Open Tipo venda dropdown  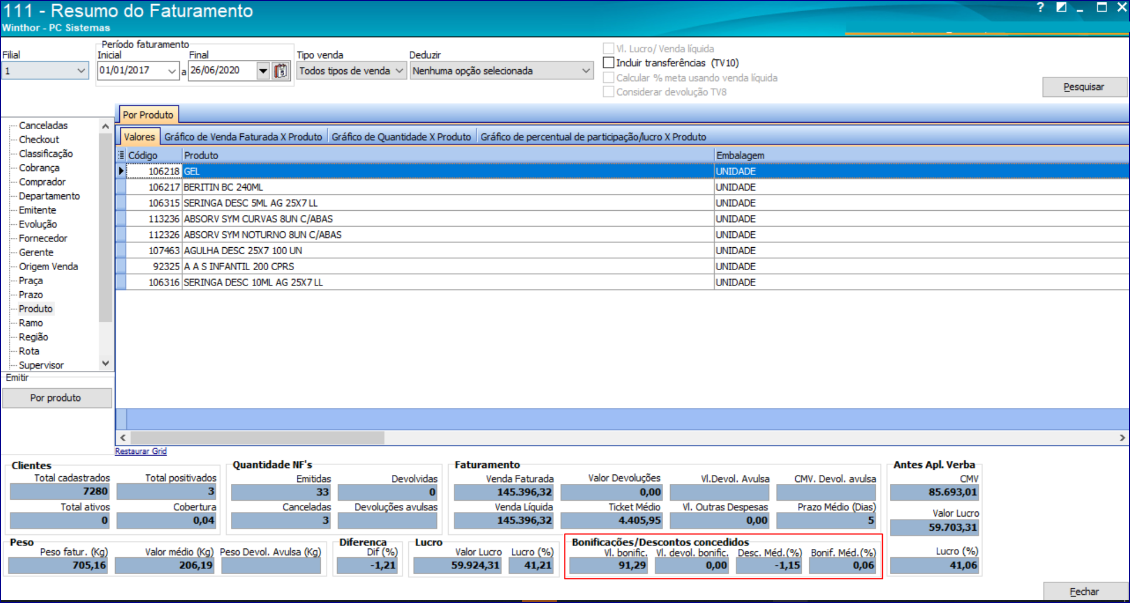click(x=351, y=70)
